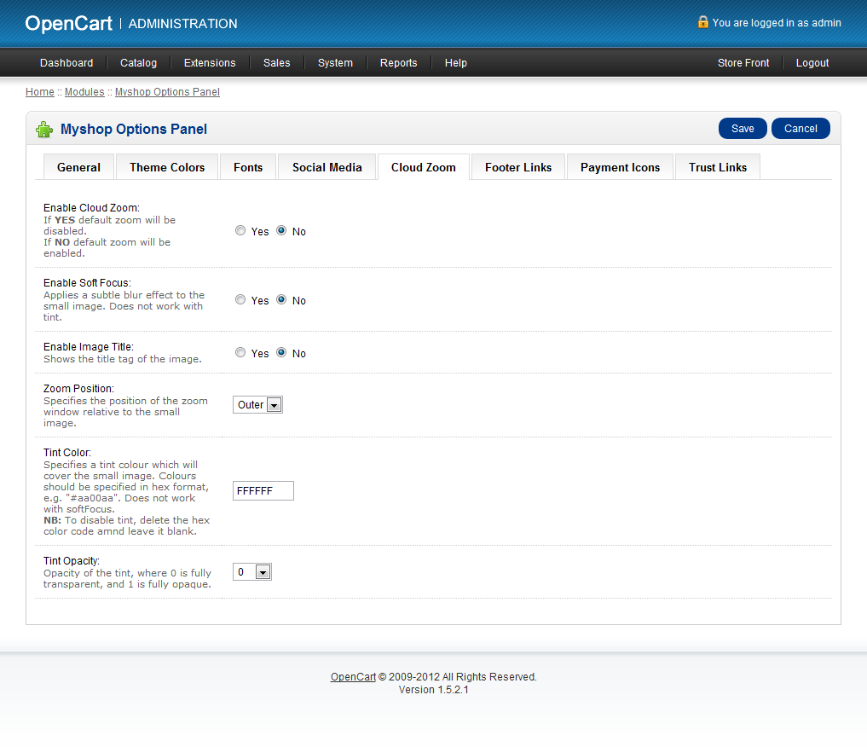Select the Cloud Zoom tab
867x747 pixels.
pyautogui.click(x=424, y=167)
